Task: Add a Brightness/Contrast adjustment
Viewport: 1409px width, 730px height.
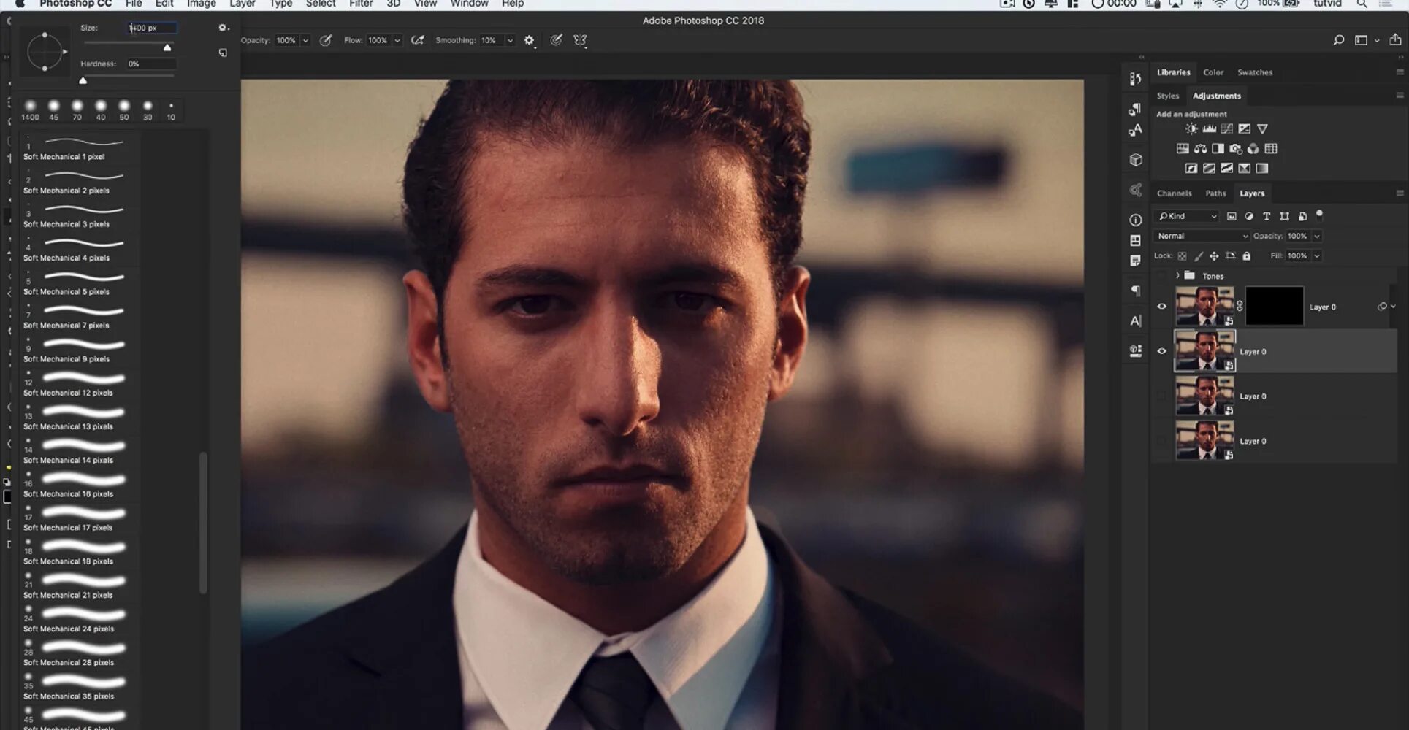Action: 1191,129
